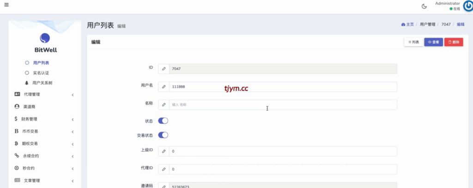Open 渠道商 from the sidebar
473x188 pixels.
[29, 107]
